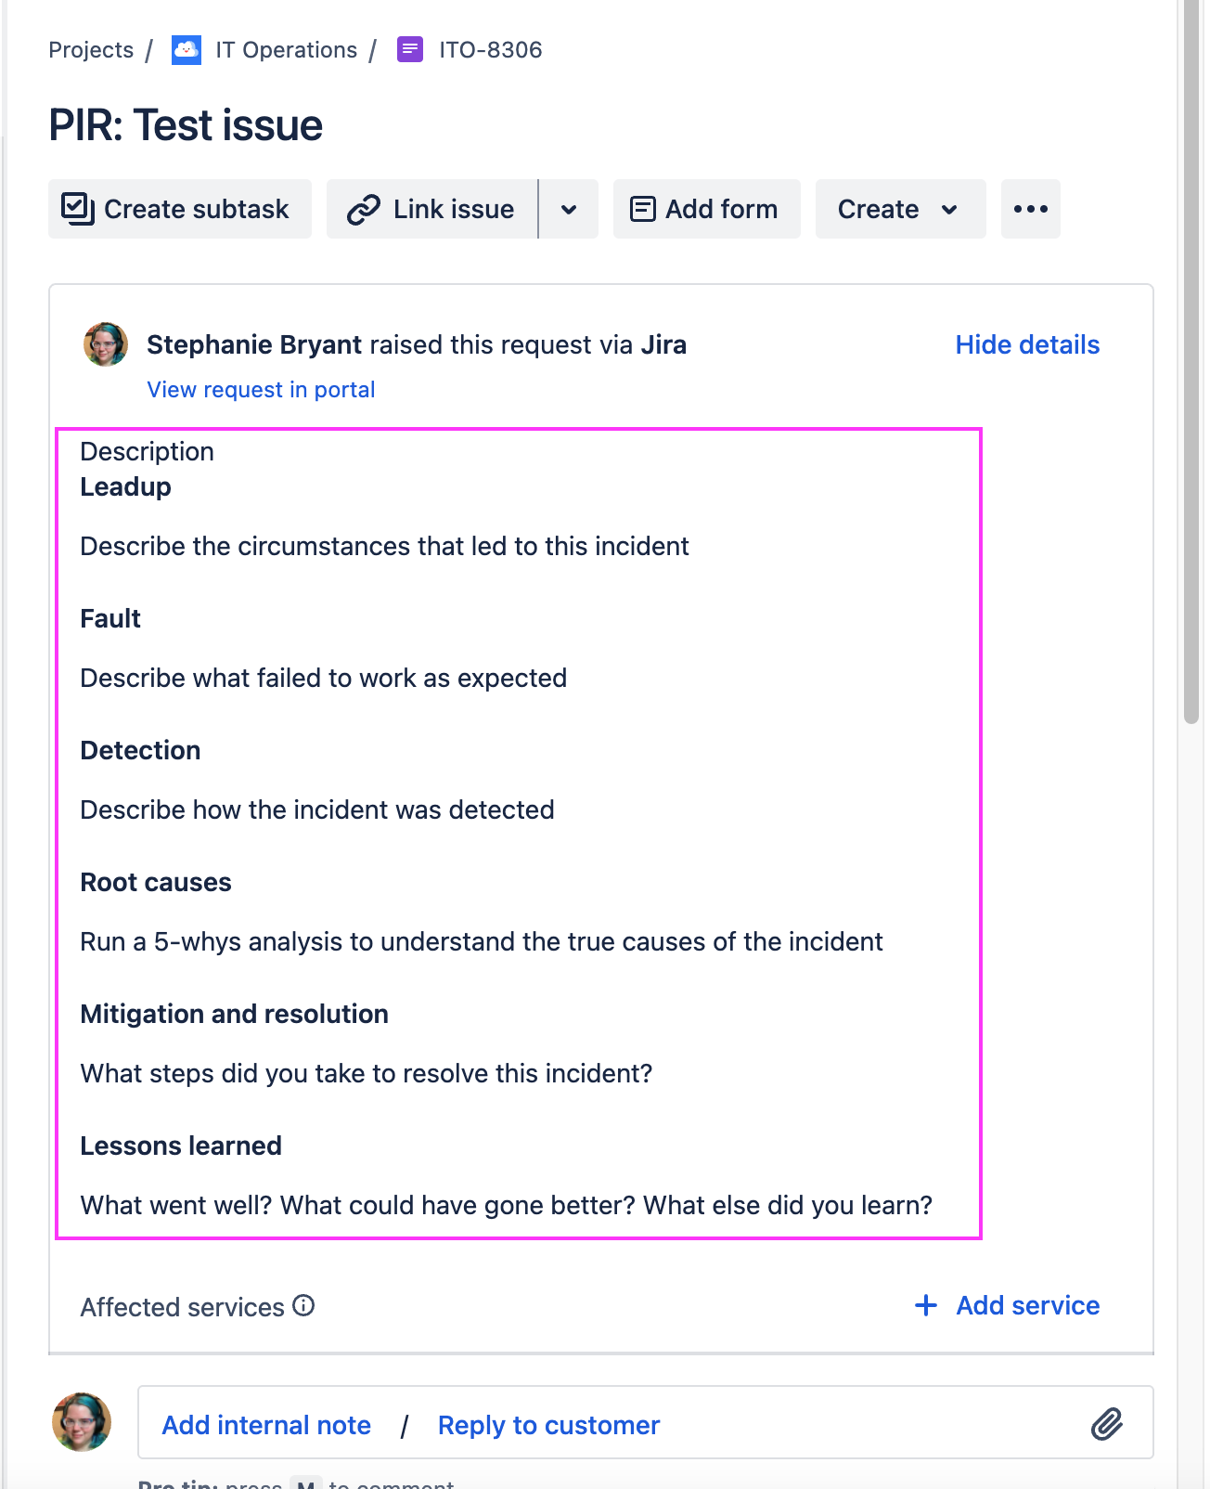Click the vertical scrollbar thumb
The height and width of the screenshot is (1489, 1210).
pyautogui.click(x=1192, y=362)
